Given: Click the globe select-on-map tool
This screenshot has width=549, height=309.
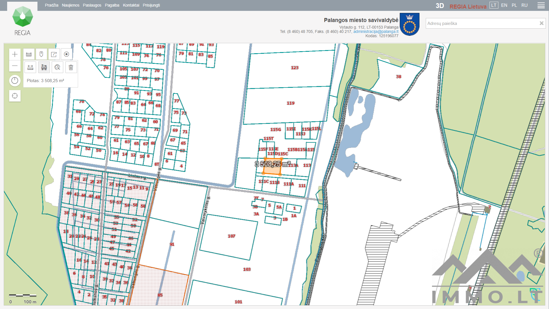Looking at the screenshot, I should [x=57, y=68].
